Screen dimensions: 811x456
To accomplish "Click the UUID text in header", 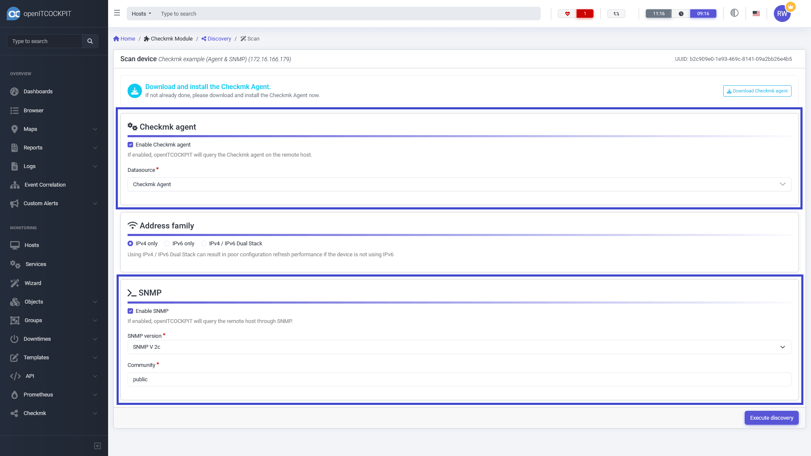I will [733, 59].
